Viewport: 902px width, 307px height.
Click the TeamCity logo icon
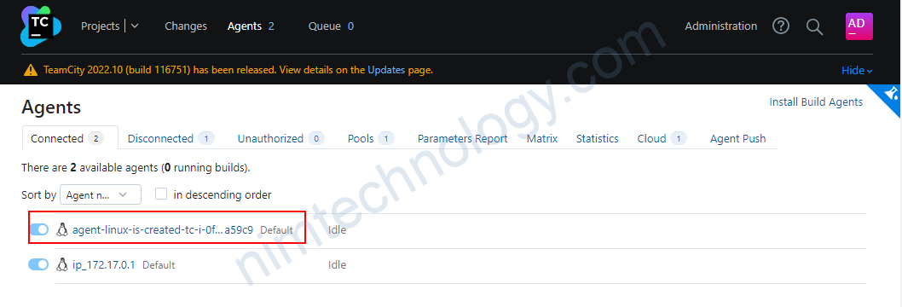coord(40,26)
